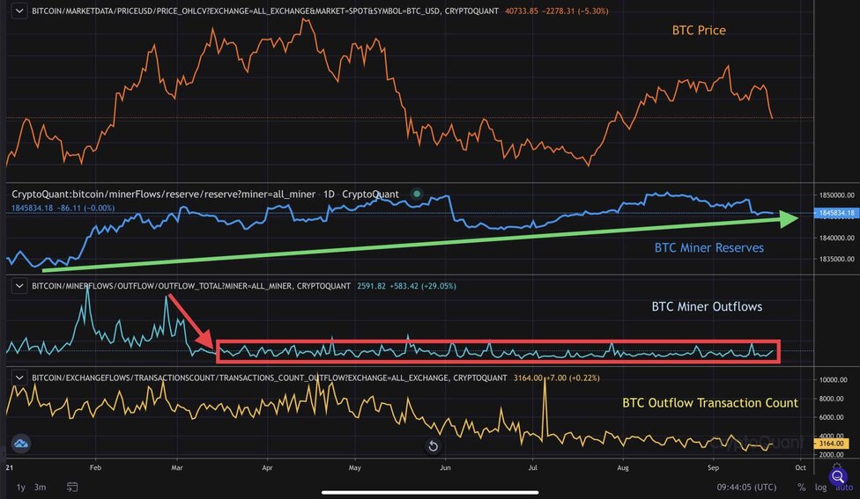Click the price change -2278.31 (-5.30%)
The width and height of the screenshot is (860, 499).
tap(575, 11)
